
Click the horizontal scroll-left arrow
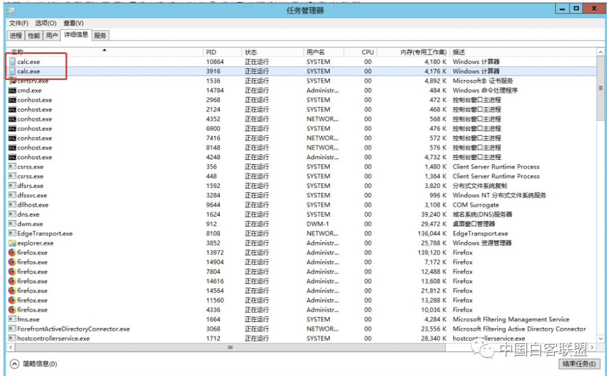pyautogui.click(x=11, y=347)
